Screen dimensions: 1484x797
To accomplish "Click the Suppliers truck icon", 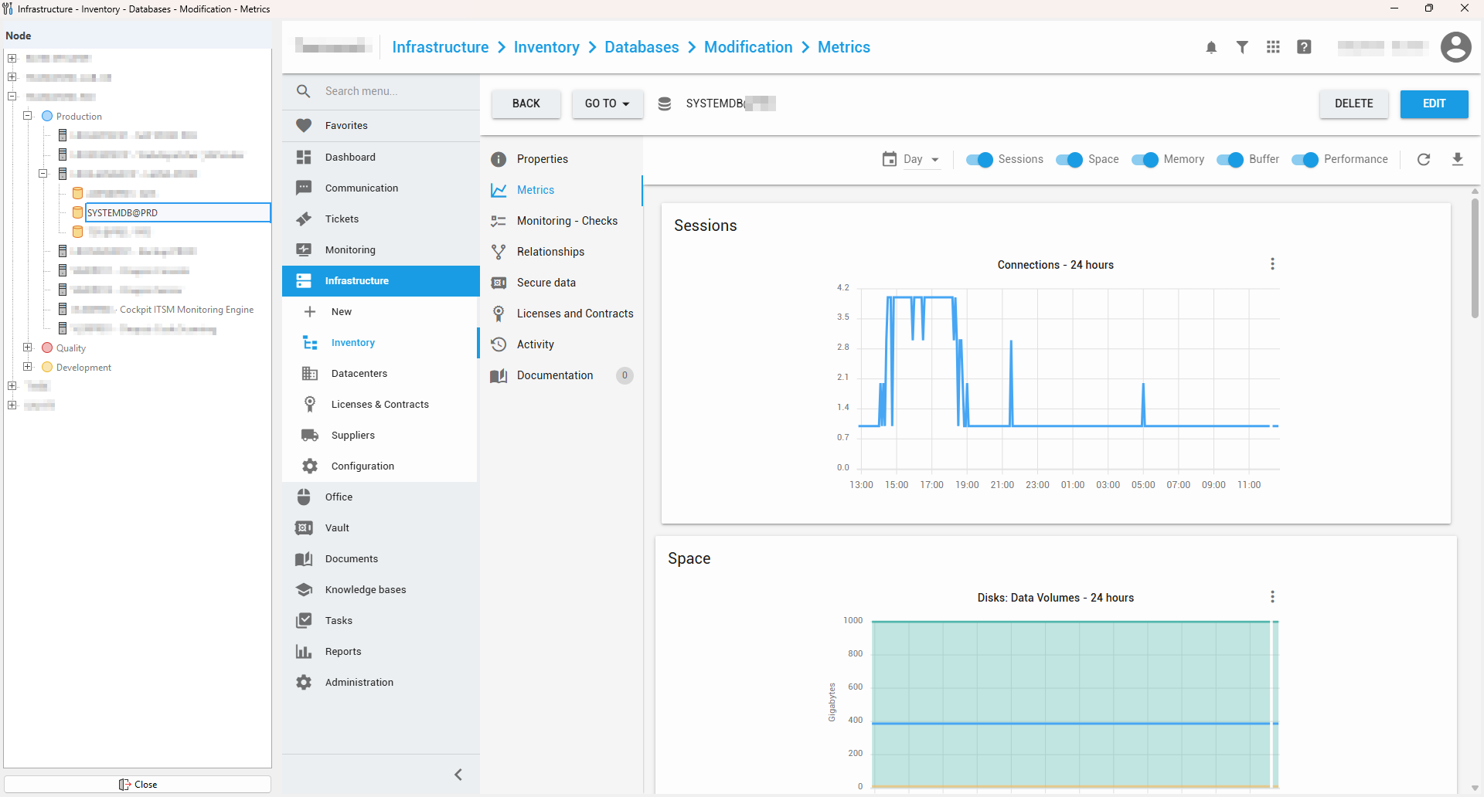I will [310, 435].
